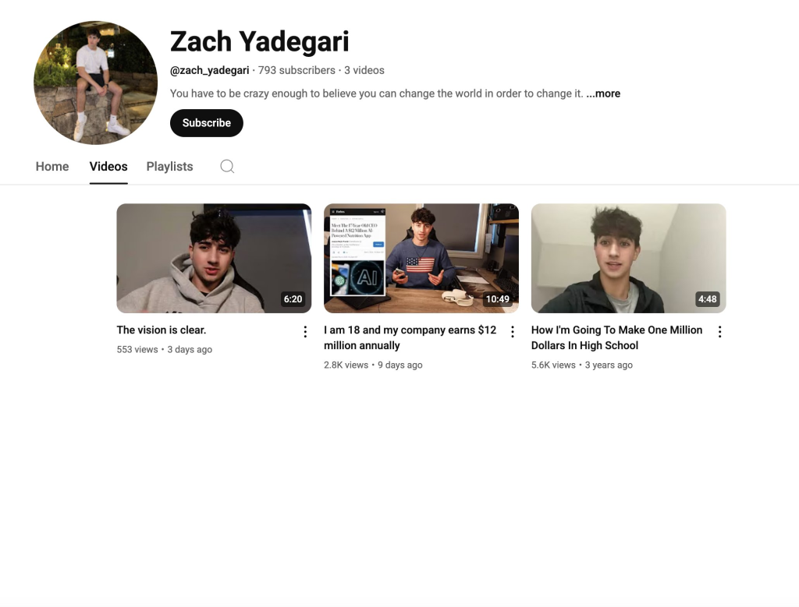Subscribe to Zach Yadegari's channel

click(x=206, y=123)
